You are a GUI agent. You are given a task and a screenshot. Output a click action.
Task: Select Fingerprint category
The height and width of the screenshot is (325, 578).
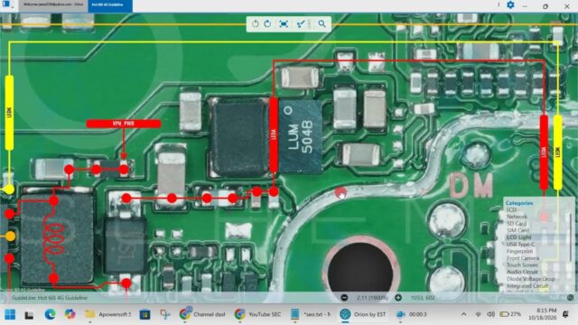click(519, 251)
